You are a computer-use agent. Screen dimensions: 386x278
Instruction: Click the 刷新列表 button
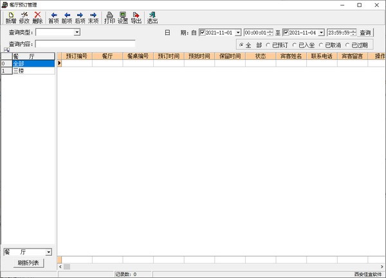click(x=28, y=263)
